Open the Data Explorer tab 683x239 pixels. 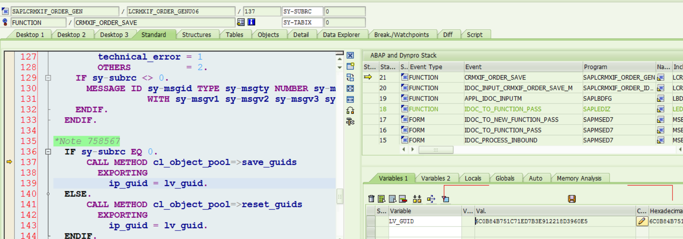pos(341,35)
